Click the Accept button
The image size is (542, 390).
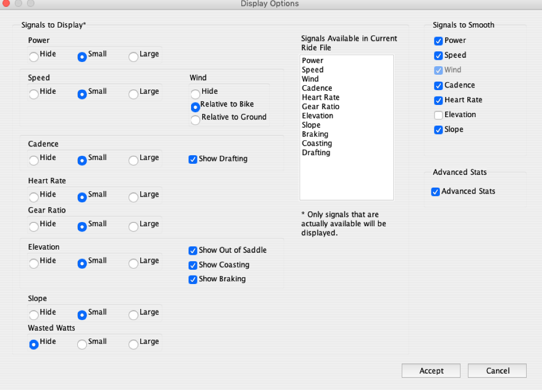431,370
